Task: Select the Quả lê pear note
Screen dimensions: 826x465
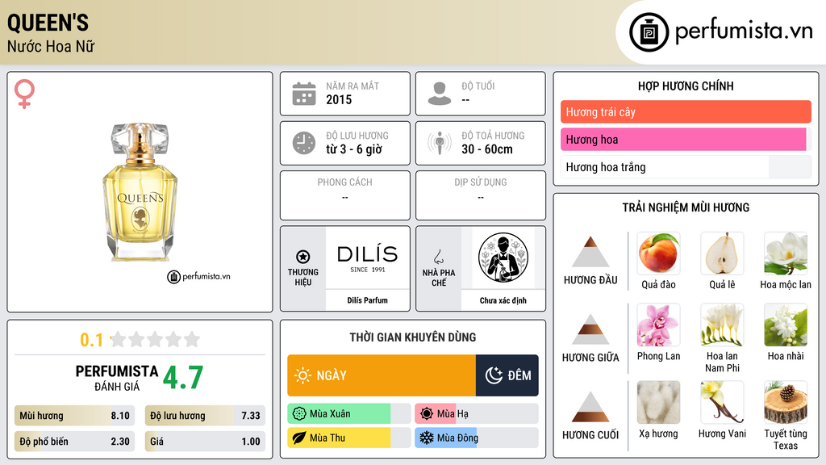Action: [722, 253]
